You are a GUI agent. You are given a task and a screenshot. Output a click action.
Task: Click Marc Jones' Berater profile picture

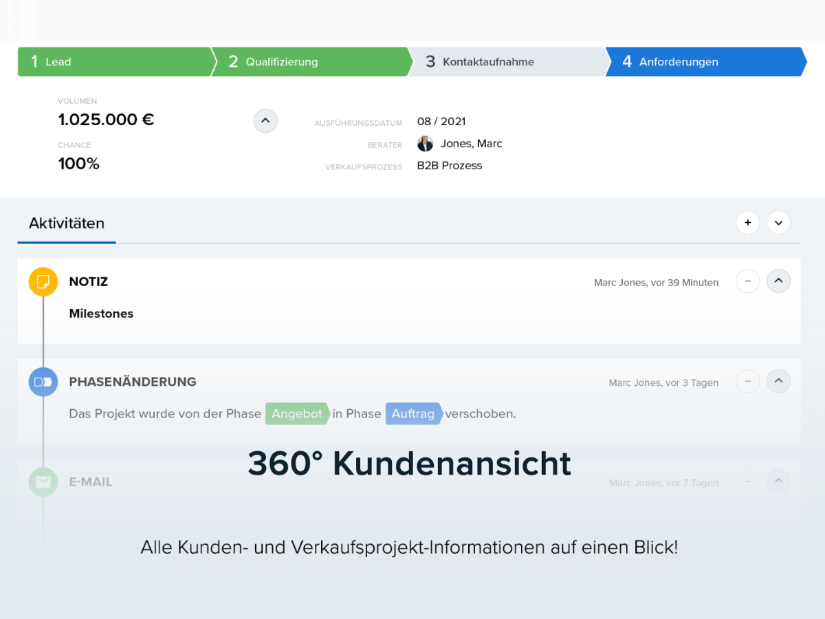pyautogui.click(x=425, y=144)
